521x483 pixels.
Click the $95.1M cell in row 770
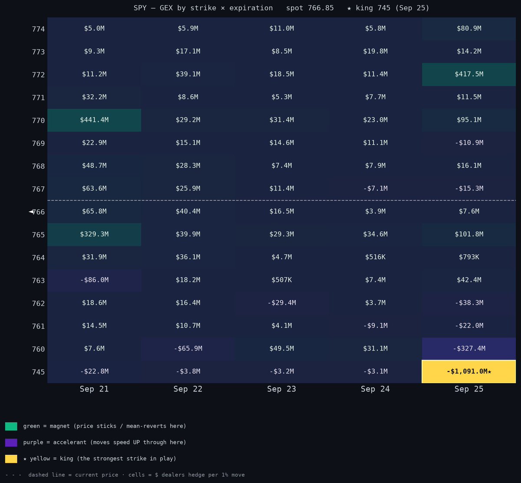click(x=469, y=120)
